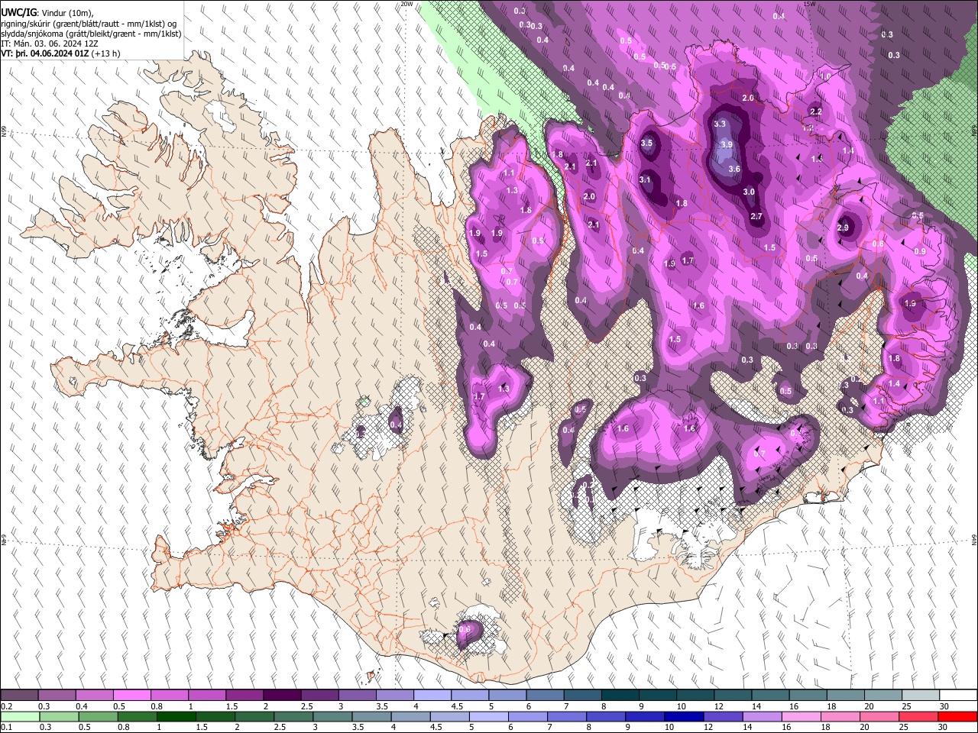Click the 3.3 precipitation value

720,124
